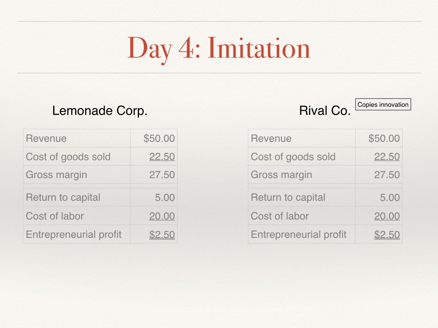Click the 27.50 value in Rival Co. table

[x=387, y=175]
